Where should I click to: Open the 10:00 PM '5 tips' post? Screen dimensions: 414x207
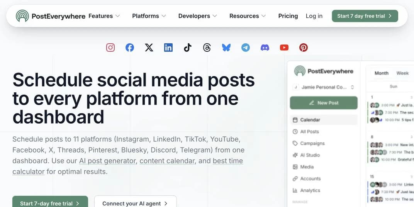point(391,120)
